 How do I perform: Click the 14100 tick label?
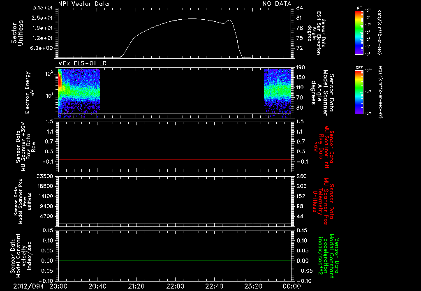point(45,196)
